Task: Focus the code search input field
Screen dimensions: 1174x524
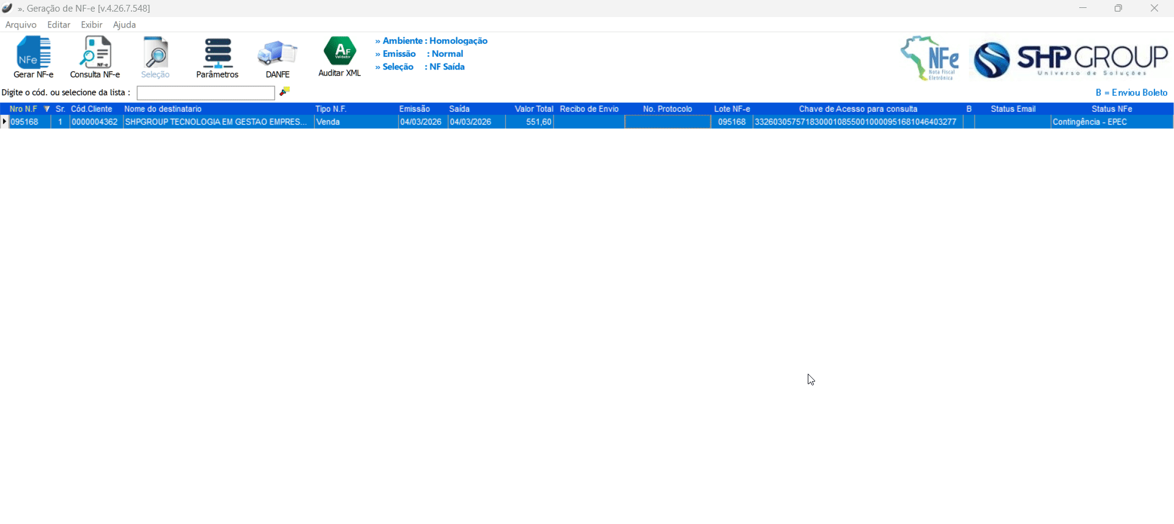Action: click(205, 93)
